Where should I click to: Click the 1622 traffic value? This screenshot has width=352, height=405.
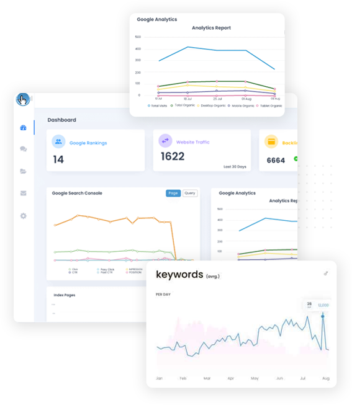coord(173,156)
